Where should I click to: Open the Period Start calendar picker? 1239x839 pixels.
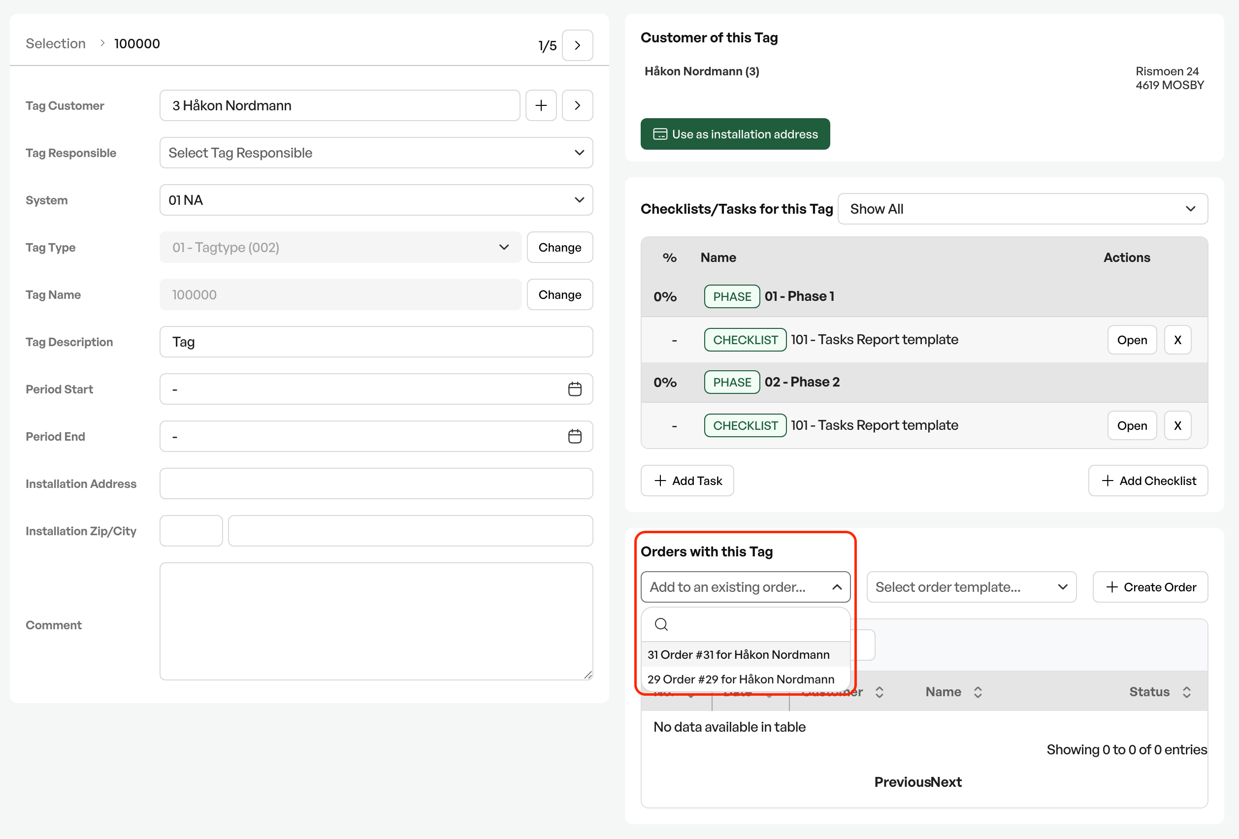click(x=575, y=389)
